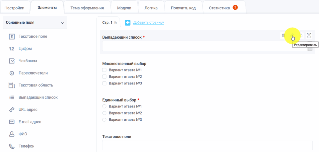Open the Тема оформления tab
This screenshot has height=152, width=319.
[x=87, y=8]
